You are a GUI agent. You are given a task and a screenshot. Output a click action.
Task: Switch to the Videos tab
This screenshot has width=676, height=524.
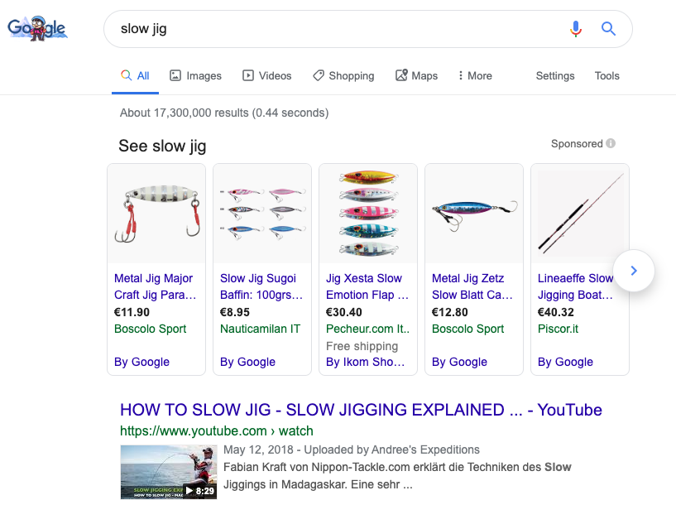tap(267, 76)
